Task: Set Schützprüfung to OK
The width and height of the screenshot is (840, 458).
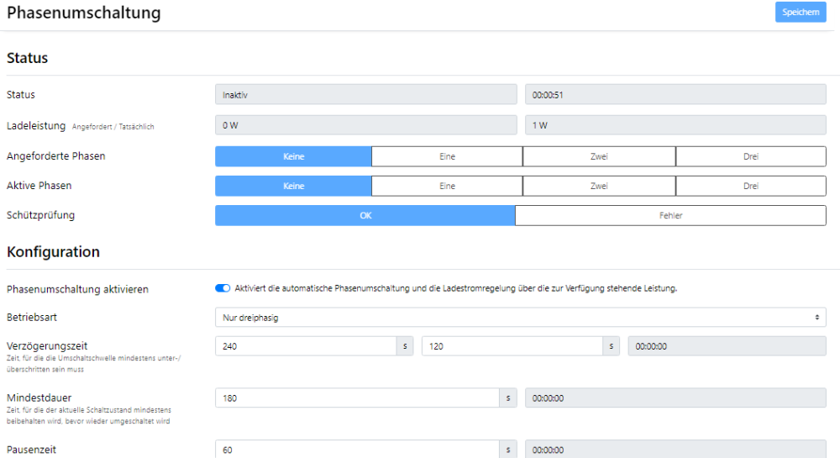Action: point(365,215)
